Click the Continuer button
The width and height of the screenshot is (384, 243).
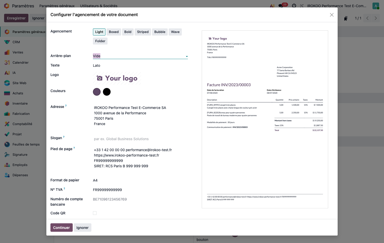[x=61, y=228]
